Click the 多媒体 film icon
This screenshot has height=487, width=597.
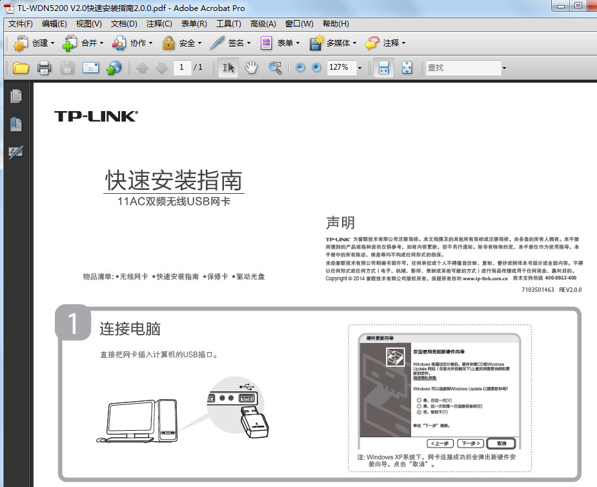pyautogui.click(x=316, y=43)
